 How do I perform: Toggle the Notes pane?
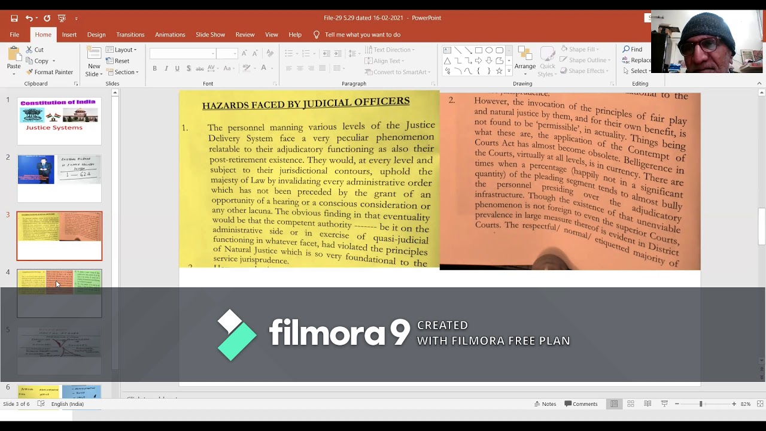(545, 404)
